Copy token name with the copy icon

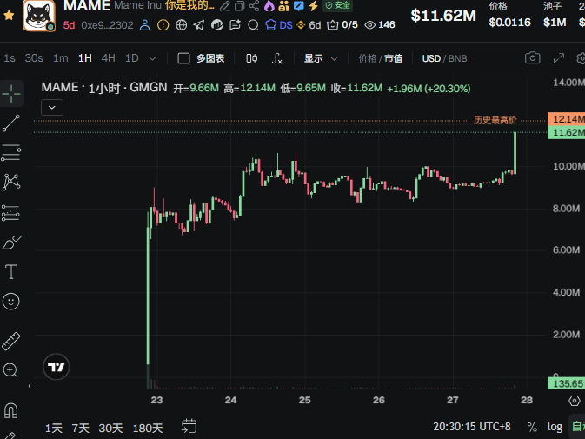tap(240, 6)
